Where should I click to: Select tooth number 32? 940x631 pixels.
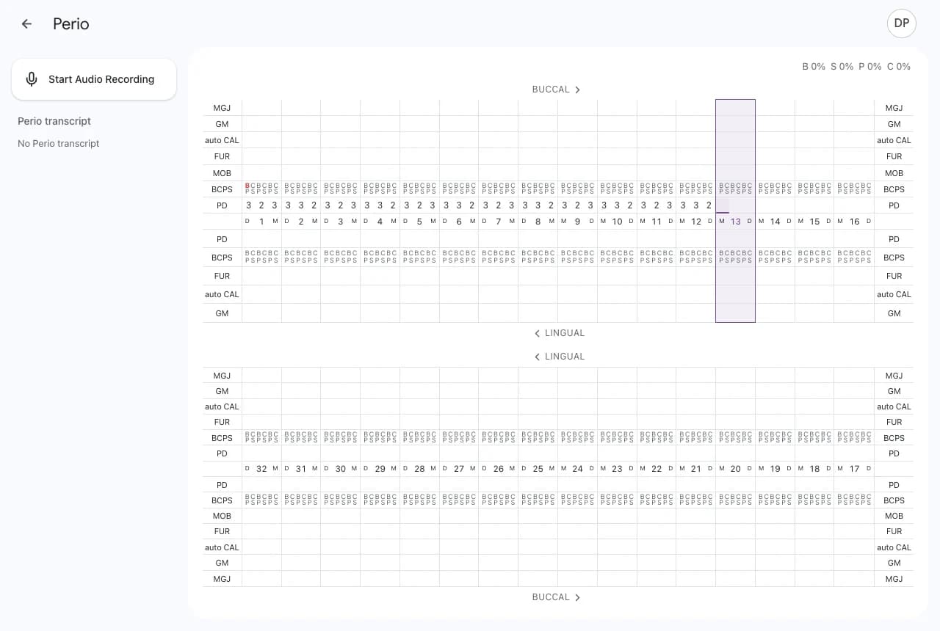coord(261,469)
